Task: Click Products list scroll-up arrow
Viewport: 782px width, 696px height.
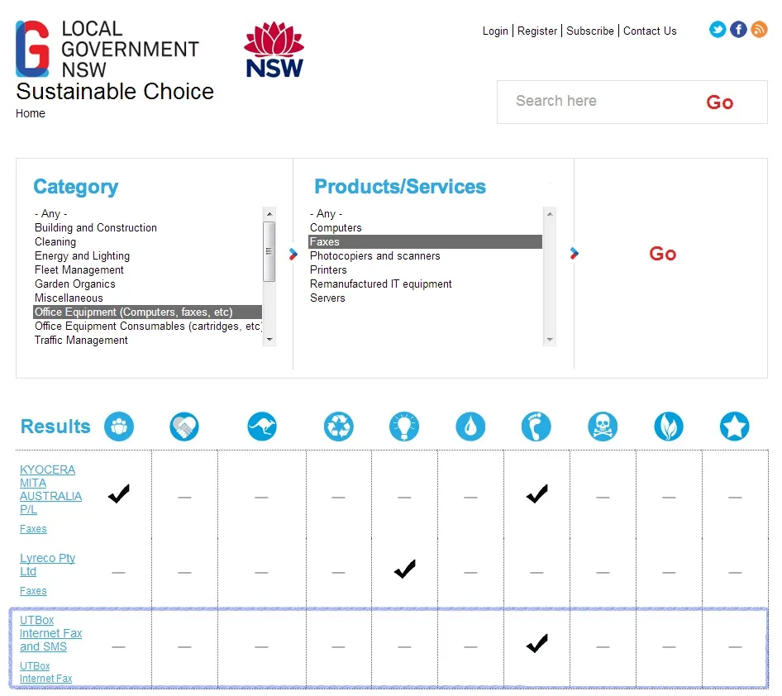Action: [x=550, y=214]
